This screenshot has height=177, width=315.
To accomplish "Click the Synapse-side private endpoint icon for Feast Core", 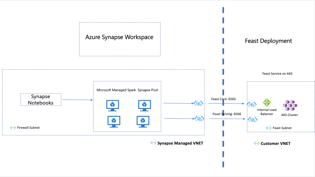I will pos(199,103).
